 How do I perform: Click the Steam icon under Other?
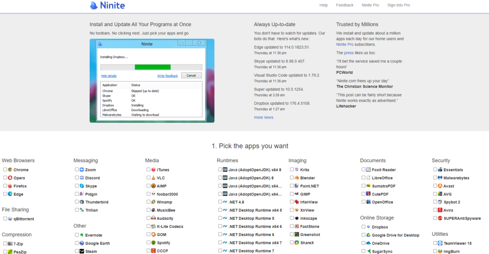pos(82,251)
